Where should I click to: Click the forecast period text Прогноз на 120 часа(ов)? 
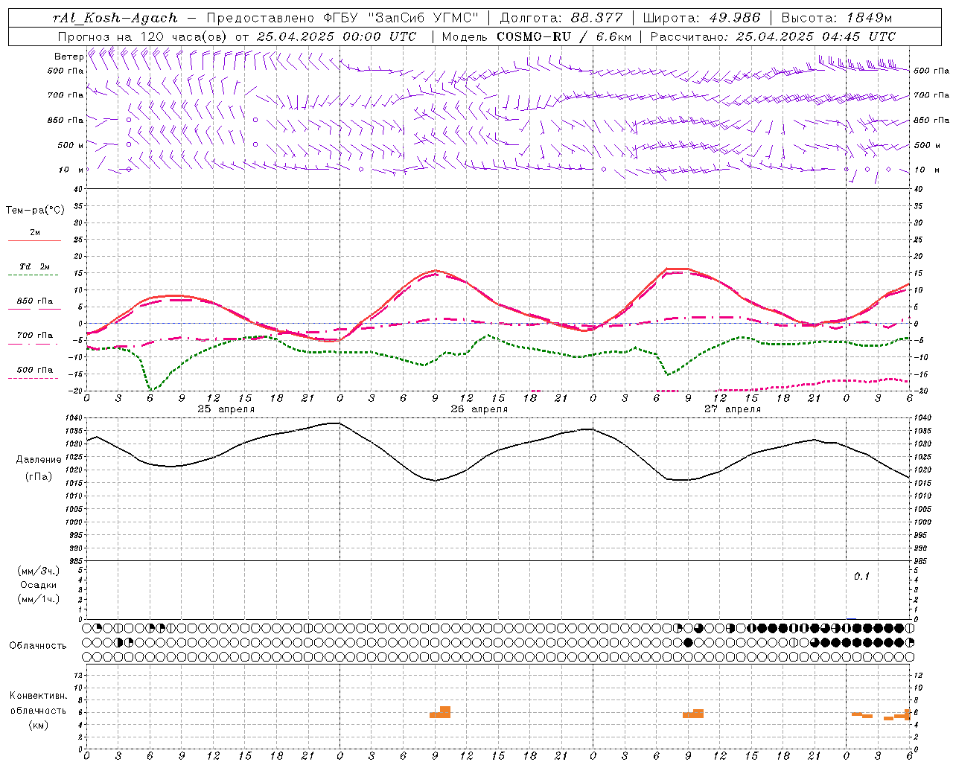click(143, 36)
